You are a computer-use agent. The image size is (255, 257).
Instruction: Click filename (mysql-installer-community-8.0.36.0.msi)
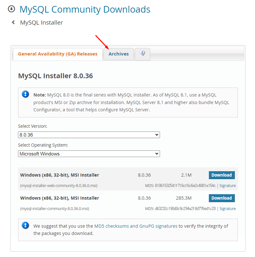[55, 209]
